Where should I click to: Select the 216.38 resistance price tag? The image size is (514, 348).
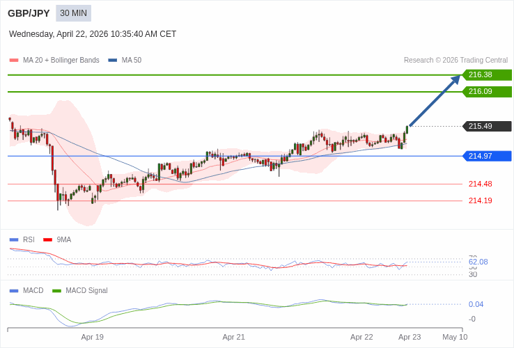click(x=487, y=74)
